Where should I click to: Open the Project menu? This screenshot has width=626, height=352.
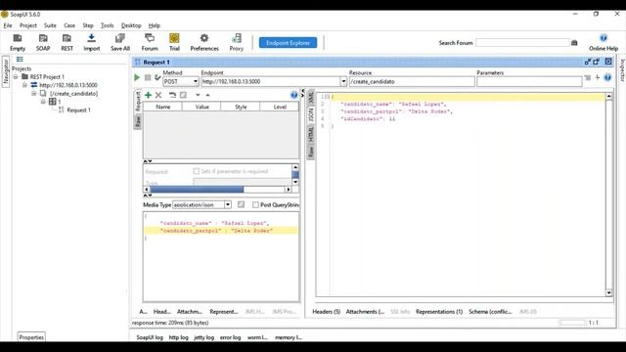(x=28, y=25)
